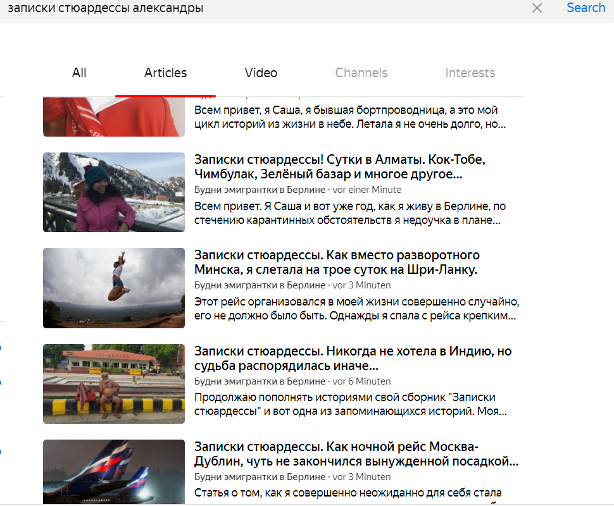The image size is (614, 506).
Task: Open article about Sri Lanka instead of Minsk
Action: (337, 262)
